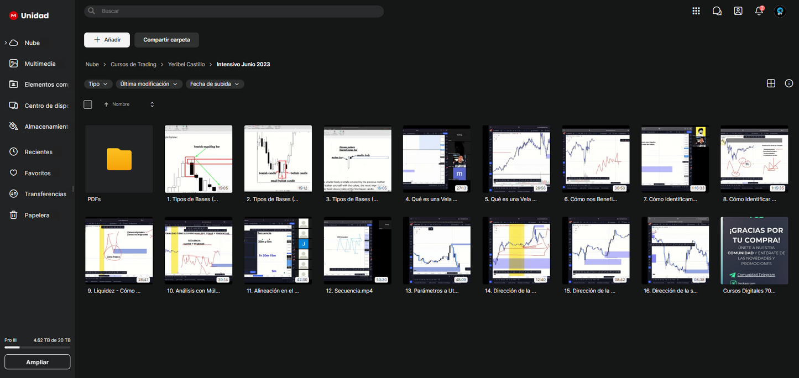Screen dimensions: 799x378
Task: Click the Añadir button
Action: pos(107,40)
